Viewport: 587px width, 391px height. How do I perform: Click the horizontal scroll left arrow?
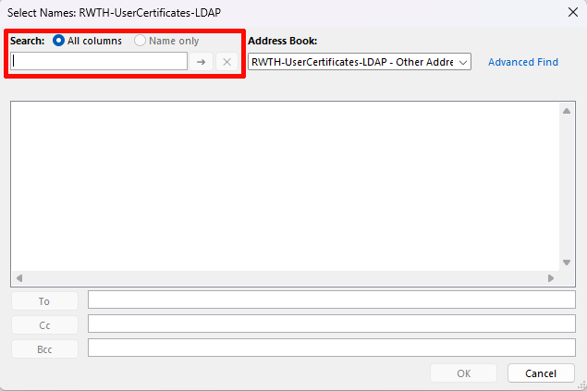[18, 277]
